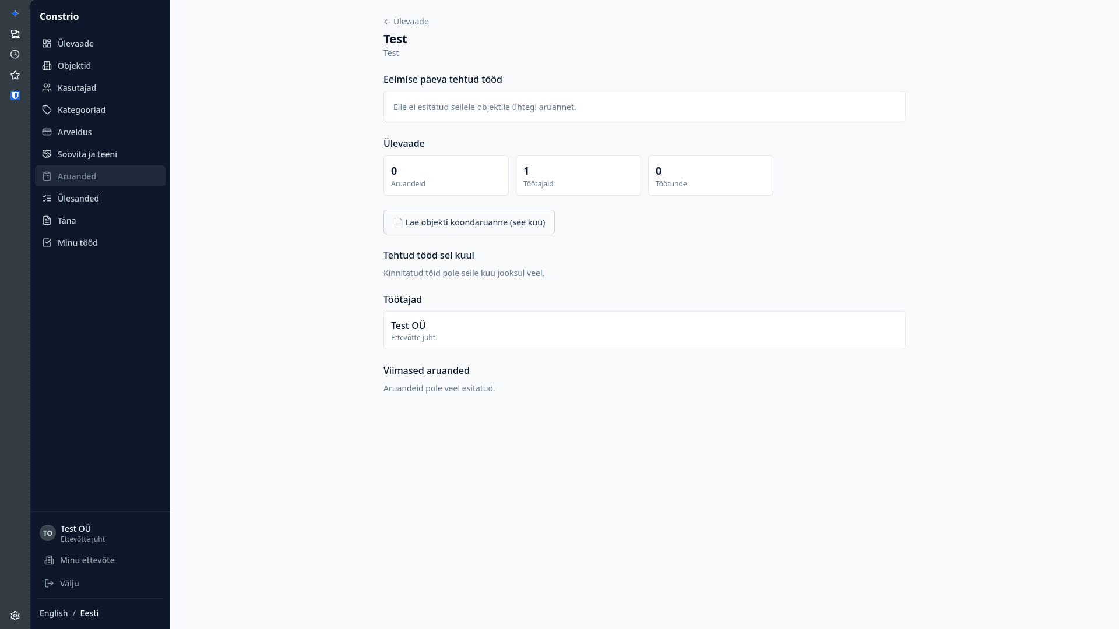The width and height of the screenshot is (1119, 629).
Task: Click the Ülesanded checklist icon
Action: pos(47,199)
